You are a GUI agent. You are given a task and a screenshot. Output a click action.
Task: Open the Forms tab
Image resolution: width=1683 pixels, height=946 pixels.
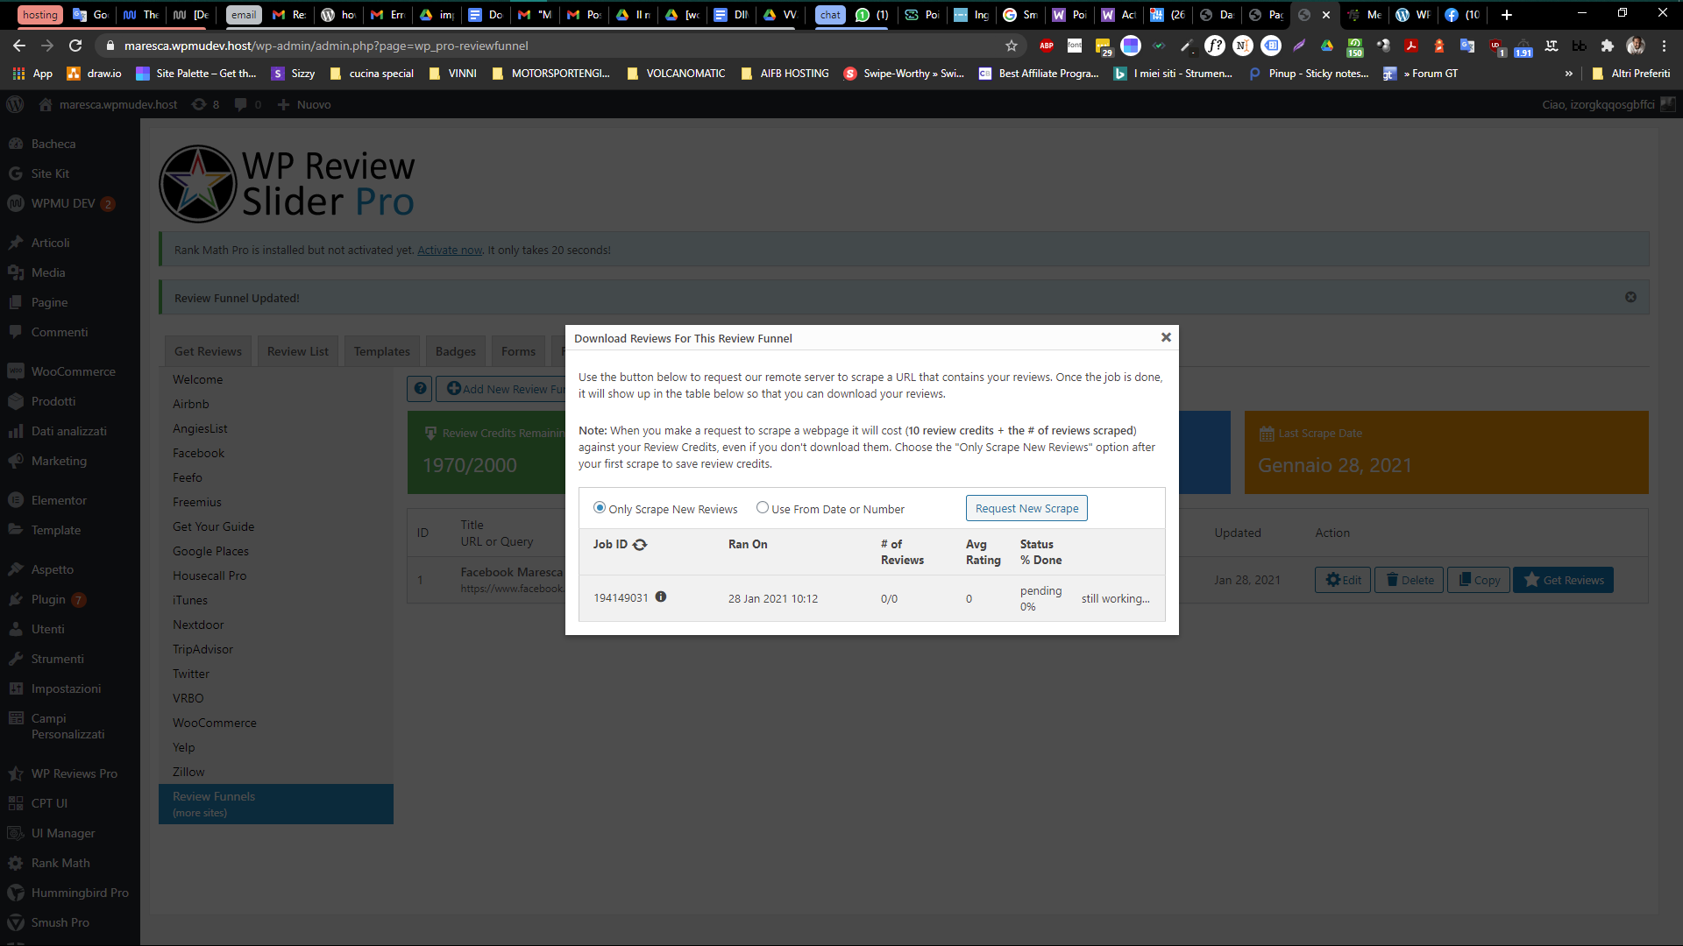click(518, 351)
